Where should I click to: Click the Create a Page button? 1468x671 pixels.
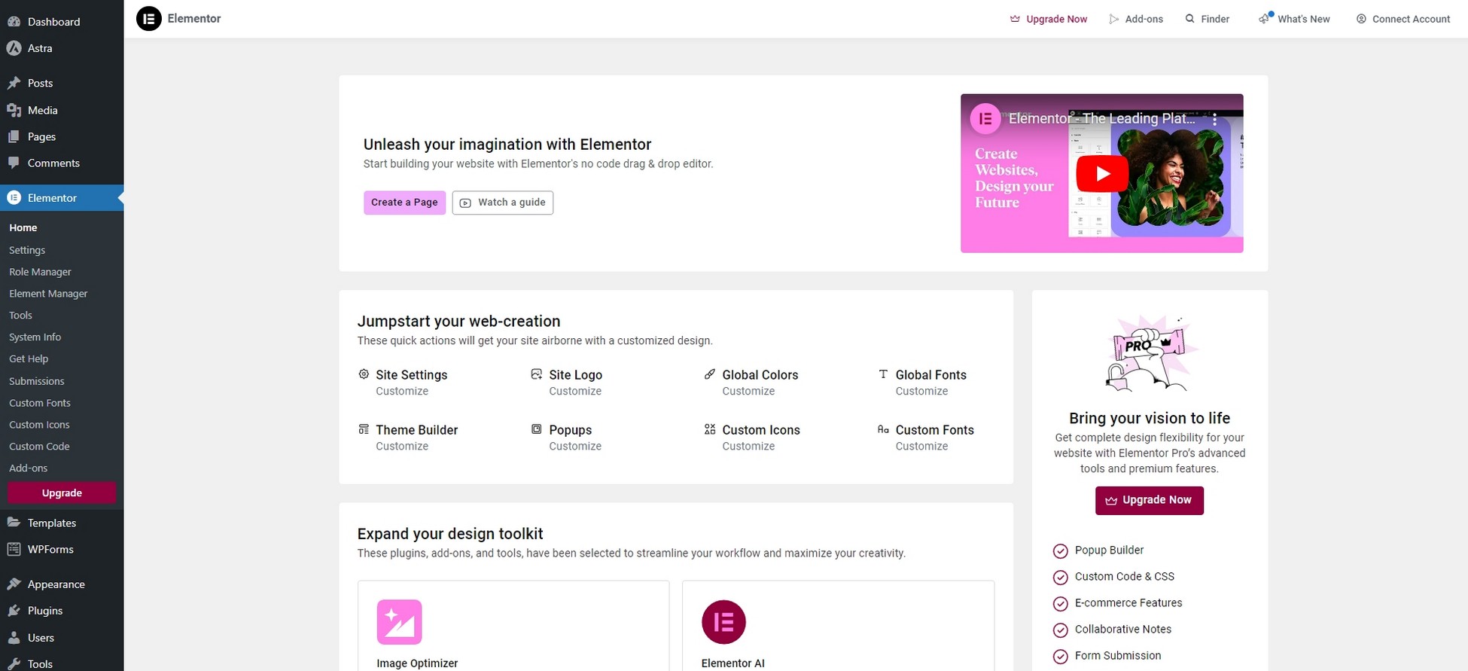pyautogui.click(x=404, y=203)
